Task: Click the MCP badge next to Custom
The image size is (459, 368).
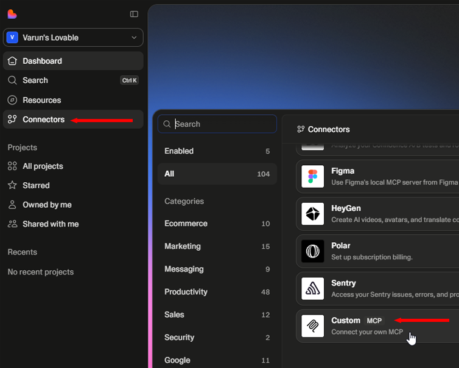Action: click(x=374, y=321)
